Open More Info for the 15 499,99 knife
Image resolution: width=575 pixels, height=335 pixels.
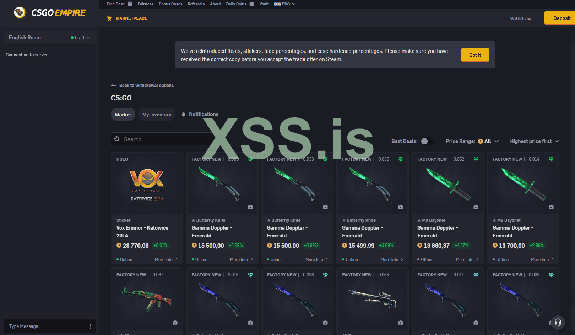click(392, 259)
